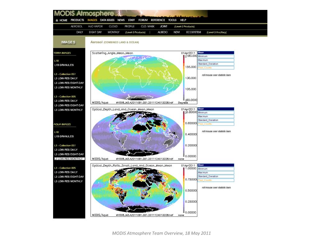This screenshot has height=238, width=318.
Task: Select Standard_Deviation for Optical_Depth_Ratio_Small map
Action: click(216, 176)
